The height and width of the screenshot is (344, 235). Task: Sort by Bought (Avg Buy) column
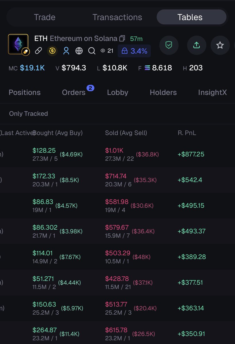point(58,133)
